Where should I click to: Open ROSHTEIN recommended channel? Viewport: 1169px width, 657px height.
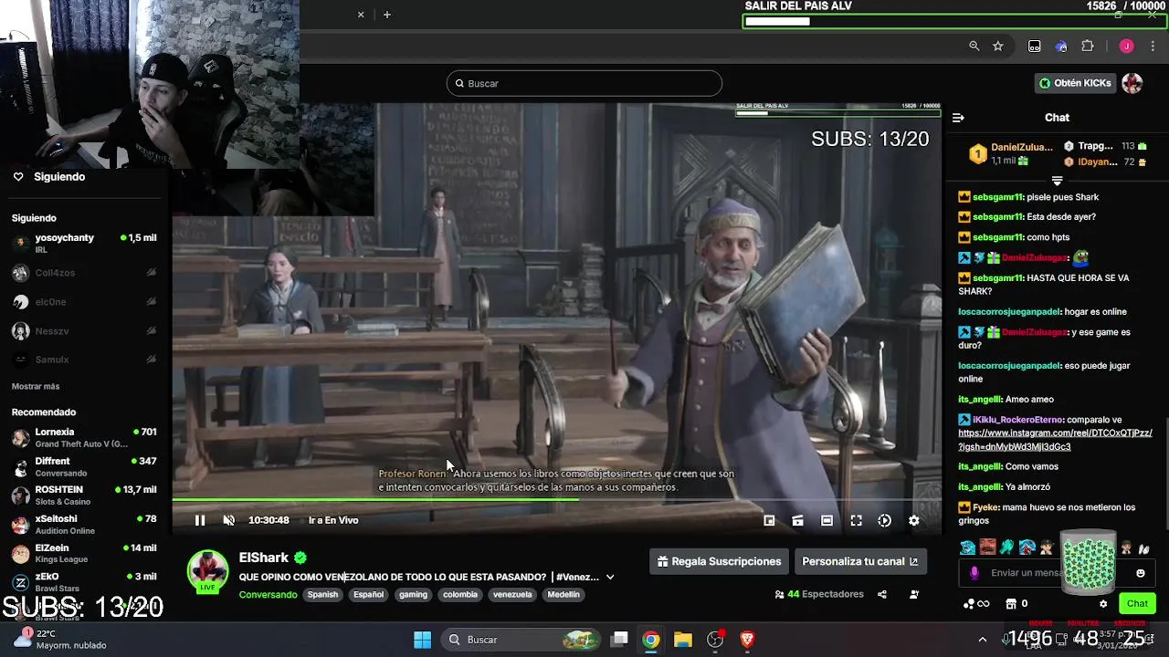(84, 495)
